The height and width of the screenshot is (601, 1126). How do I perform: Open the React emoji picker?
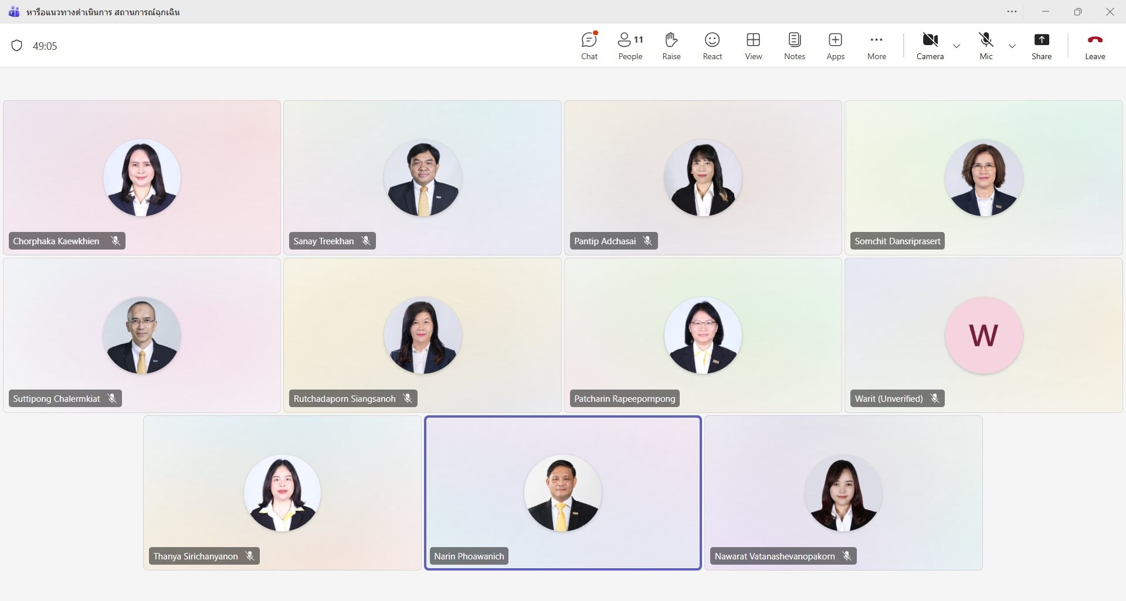(x=712, y=46)
